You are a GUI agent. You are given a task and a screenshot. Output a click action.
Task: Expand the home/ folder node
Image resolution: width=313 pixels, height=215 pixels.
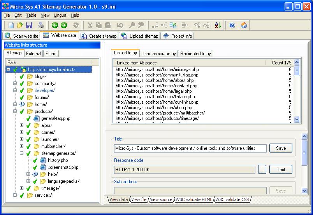pos(15,104)
